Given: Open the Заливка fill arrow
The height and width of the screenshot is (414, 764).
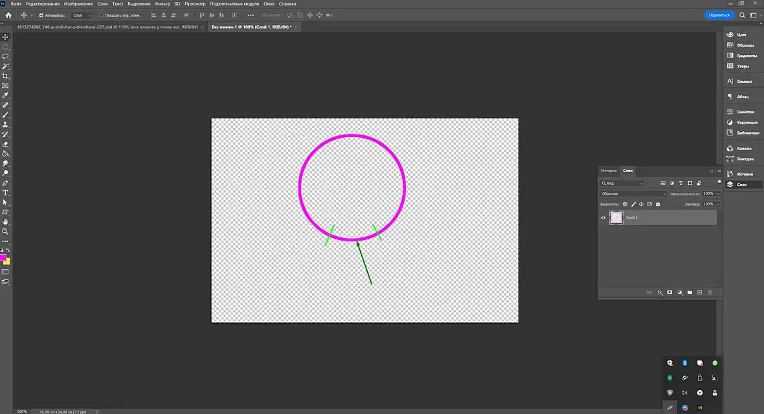Looking at the screenshot, I should (718, 204).
